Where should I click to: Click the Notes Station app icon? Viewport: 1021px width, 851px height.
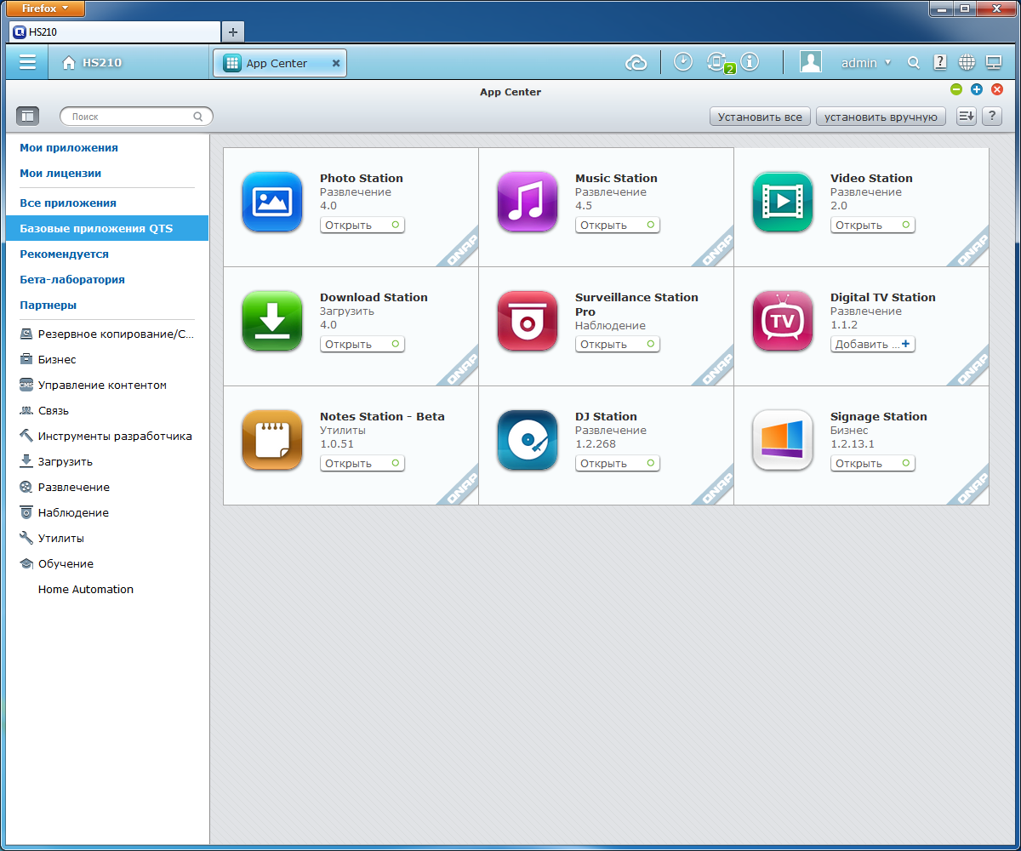point(272,440)
